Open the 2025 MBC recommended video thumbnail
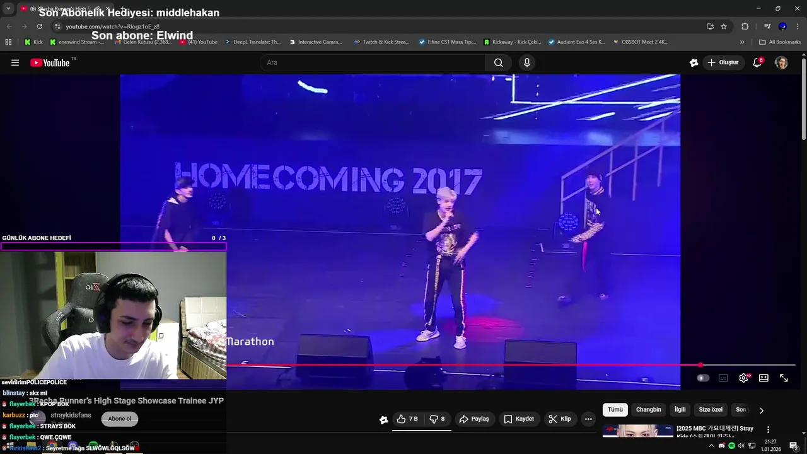This screenshot has height=454, width=807. pyautogui.click(x=637, y=431)
